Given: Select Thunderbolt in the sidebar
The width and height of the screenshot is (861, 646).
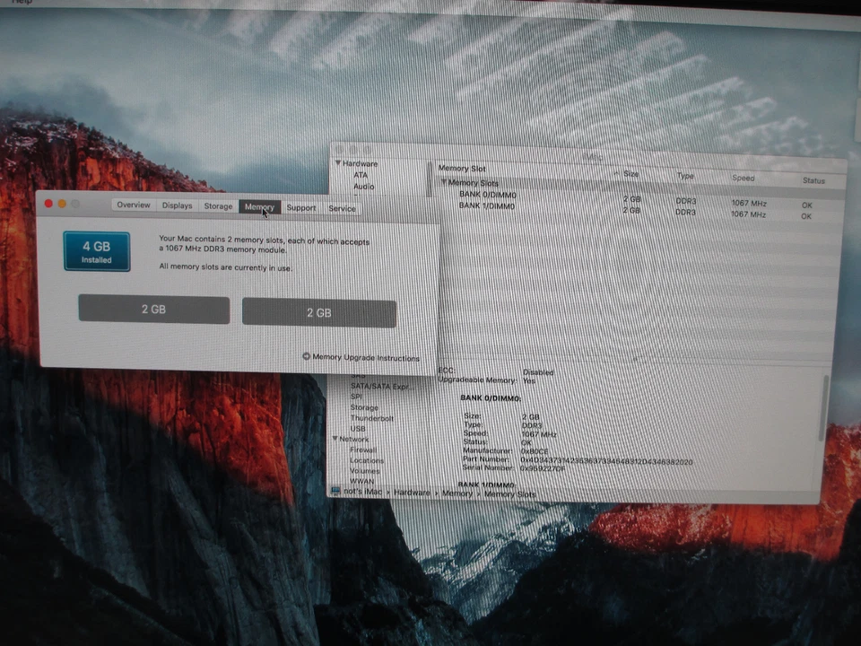Looking at the screenshot, I should click(371, 418).
